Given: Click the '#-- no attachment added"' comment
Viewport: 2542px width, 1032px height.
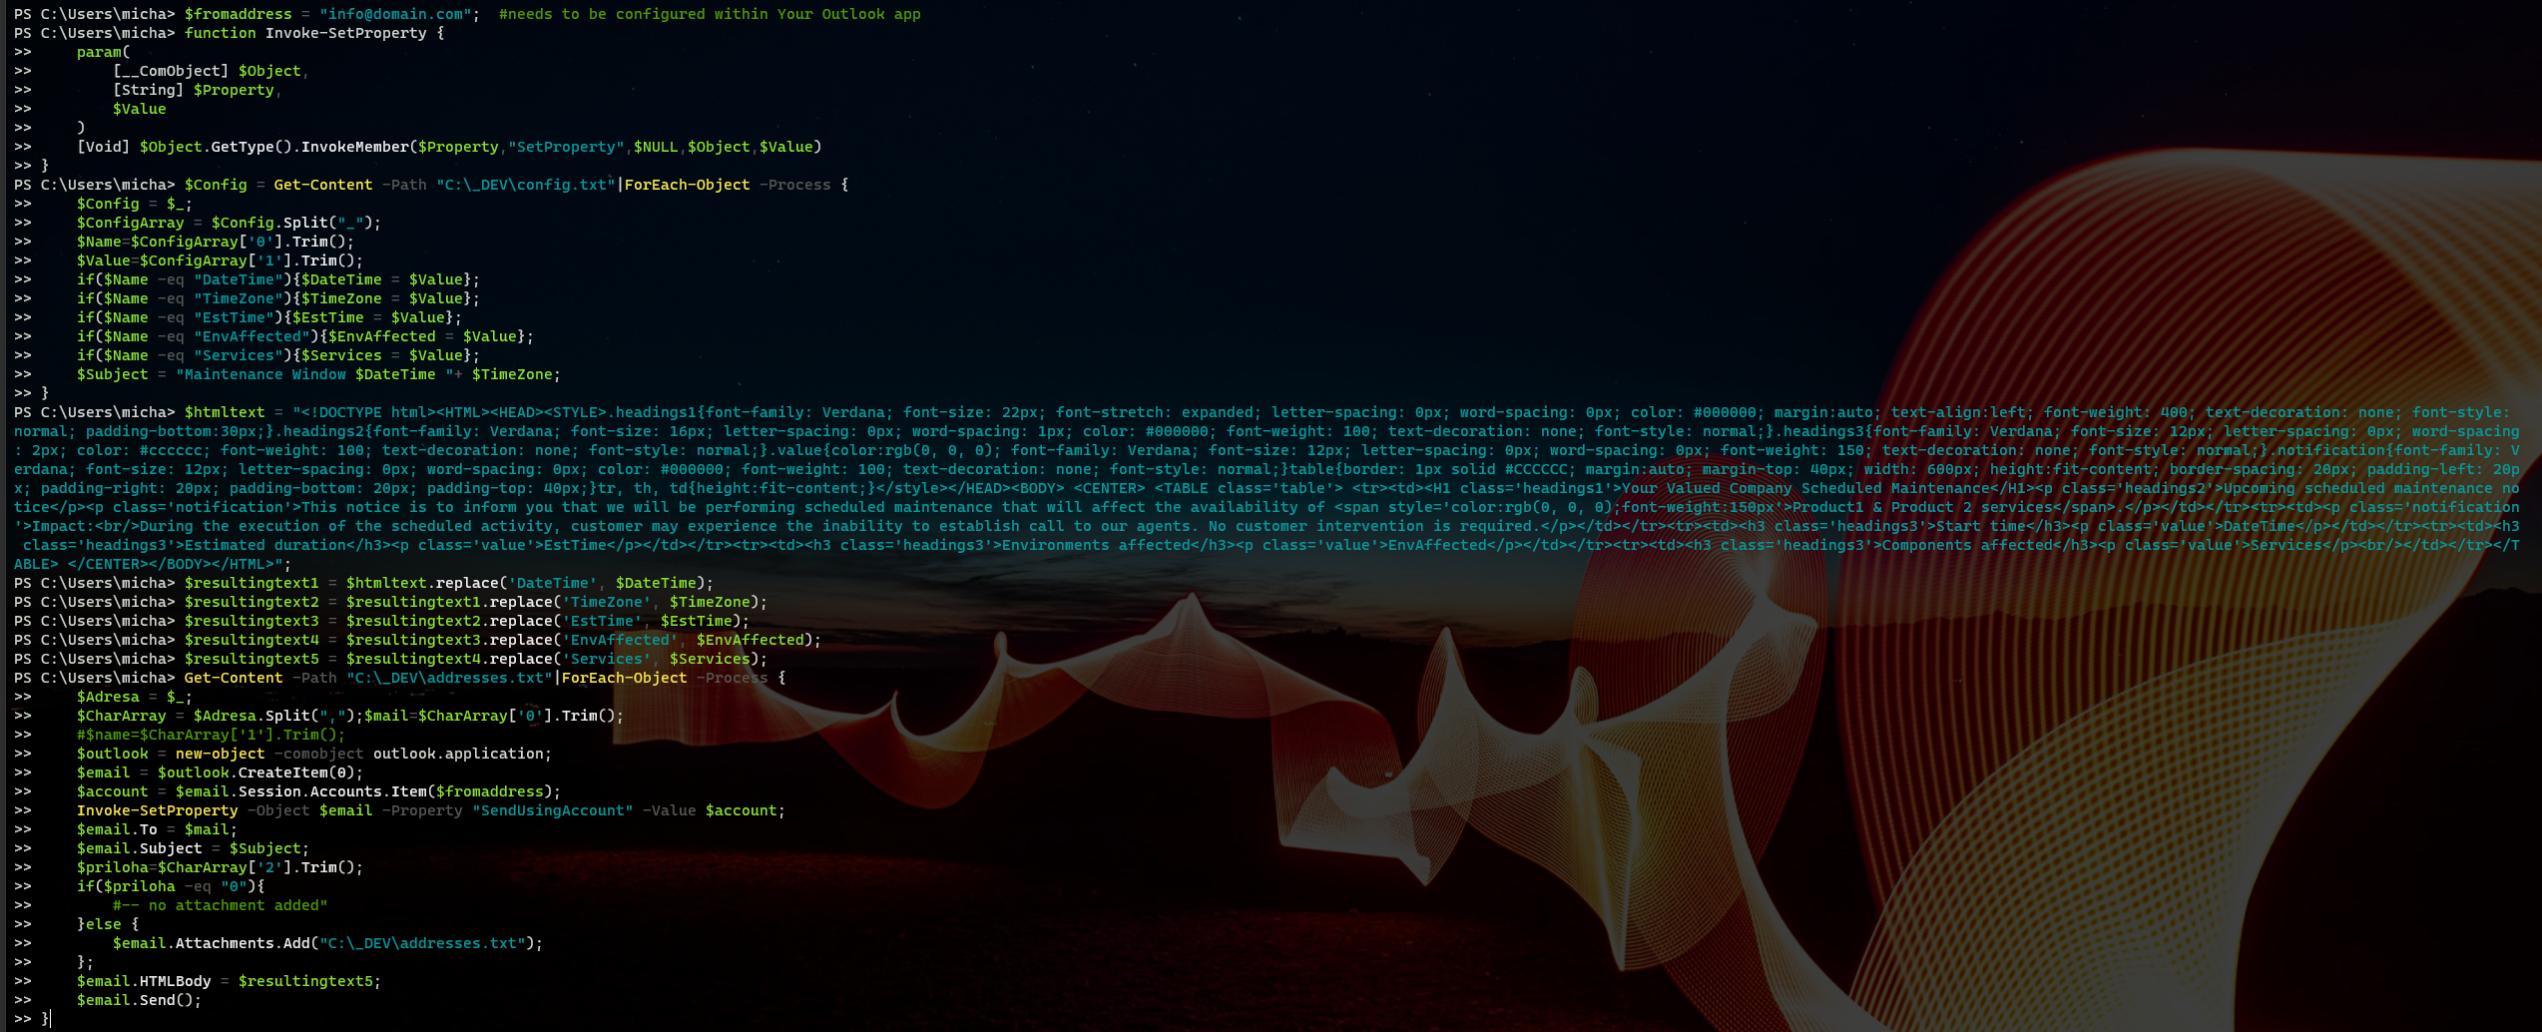Looking at the screenshot, I should (x=221, y=905).
